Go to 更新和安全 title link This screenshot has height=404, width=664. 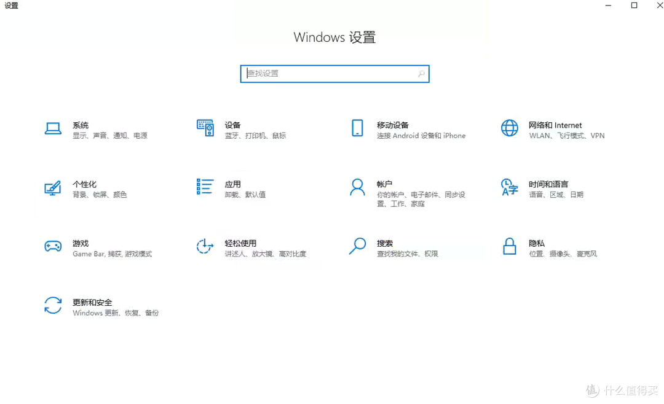pyautogui.click(x=92, y=303)
